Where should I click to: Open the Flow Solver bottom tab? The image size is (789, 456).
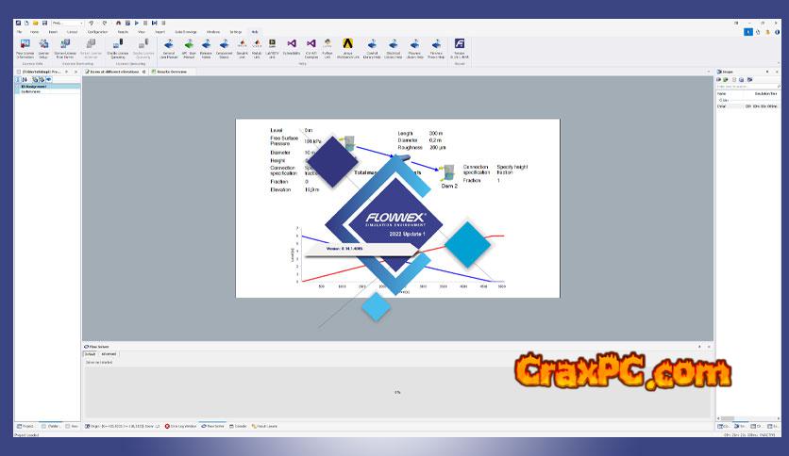213,427
